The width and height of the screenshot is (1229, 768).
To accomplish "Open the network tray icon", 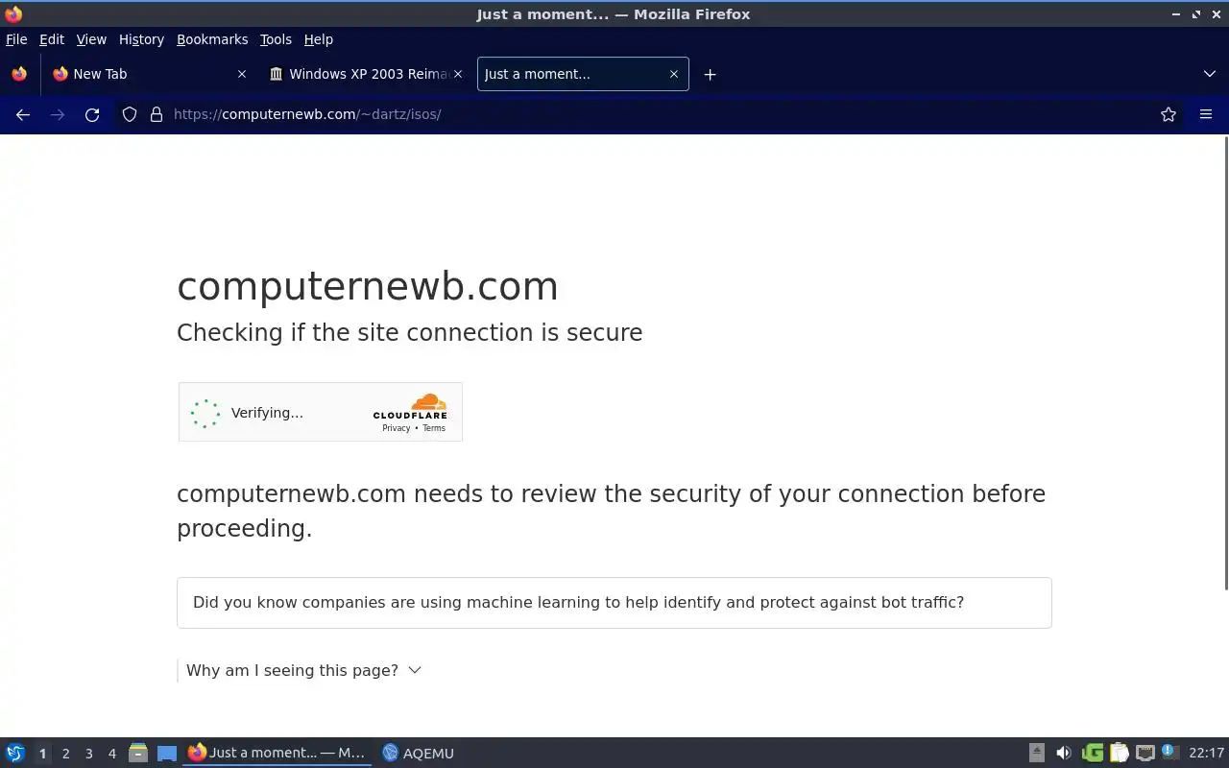I will (x=1145, y=754).
